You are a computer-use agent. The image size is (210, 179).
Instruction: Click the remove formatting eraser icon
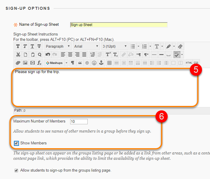(x=180, y=46)
